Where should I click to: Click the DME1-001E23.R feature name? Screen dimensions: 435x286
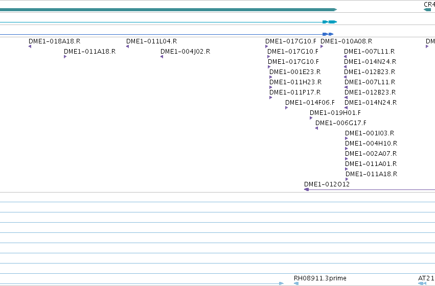point(295,72)
